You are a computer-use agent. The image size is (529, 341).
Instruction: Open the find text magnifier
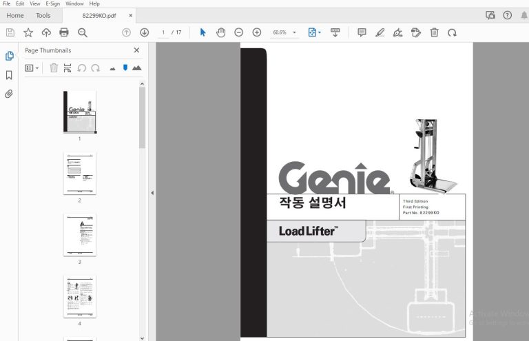pos(83,32)
